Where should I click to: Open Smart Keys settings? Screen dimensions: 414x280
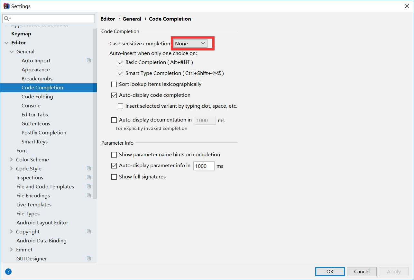tap(34, 141)
